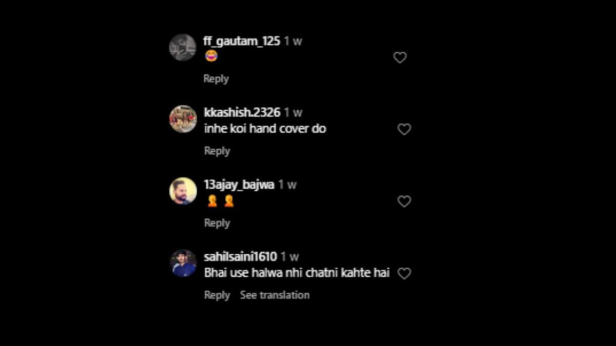Open the sahilsaini1610 username link
Viewport: 616px width, 346px height.
tap(240, 256)
